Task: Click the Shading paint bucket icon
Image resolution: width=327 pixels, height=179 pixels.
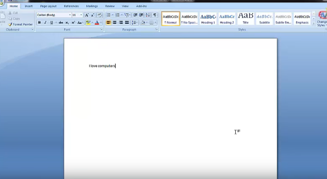Action: 143,22
